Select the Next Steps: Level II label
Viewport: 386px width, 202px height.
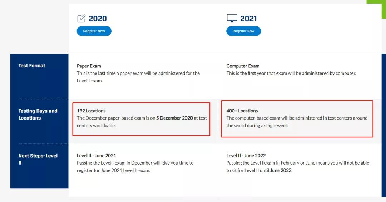38,159
